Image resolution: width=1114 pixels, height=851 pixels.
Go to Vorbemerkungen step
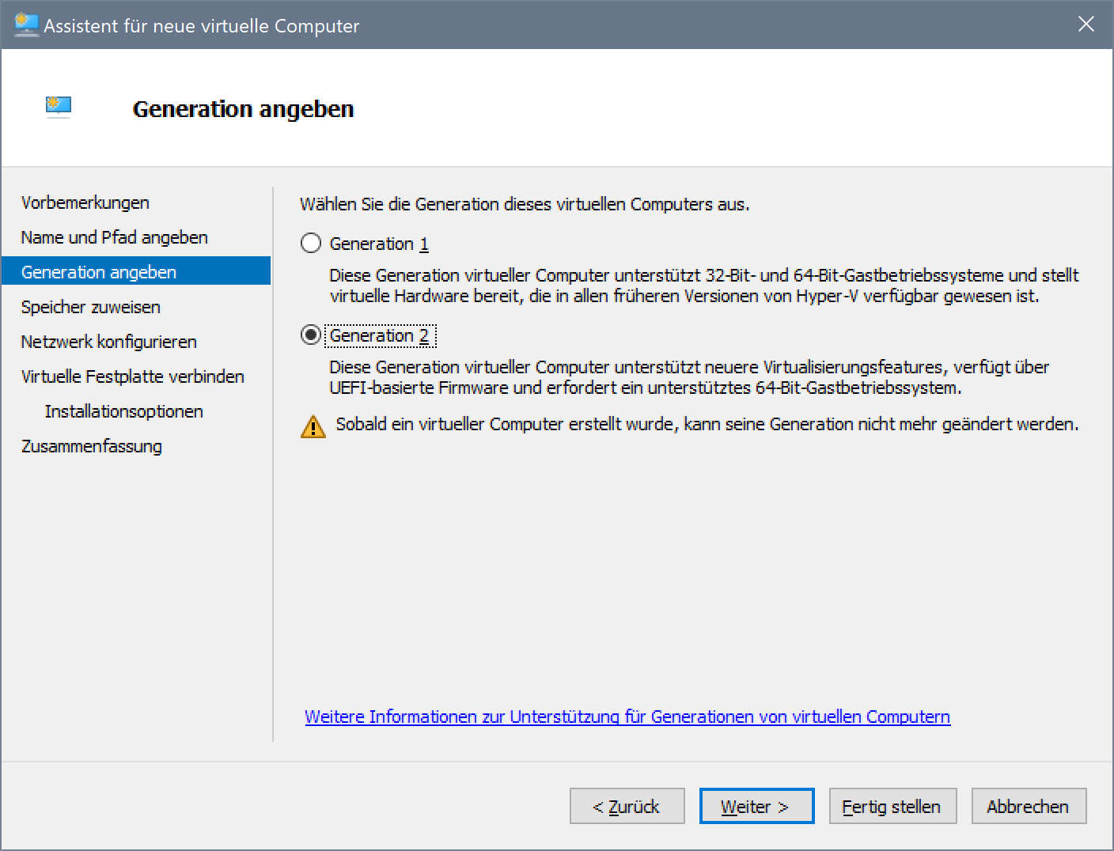[x=85, y=202]
